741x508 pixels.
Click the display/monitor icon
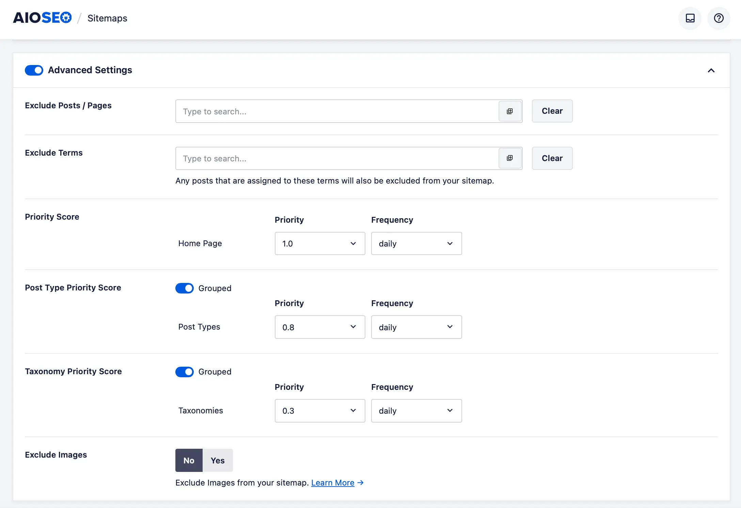click(x=690, y=17)
